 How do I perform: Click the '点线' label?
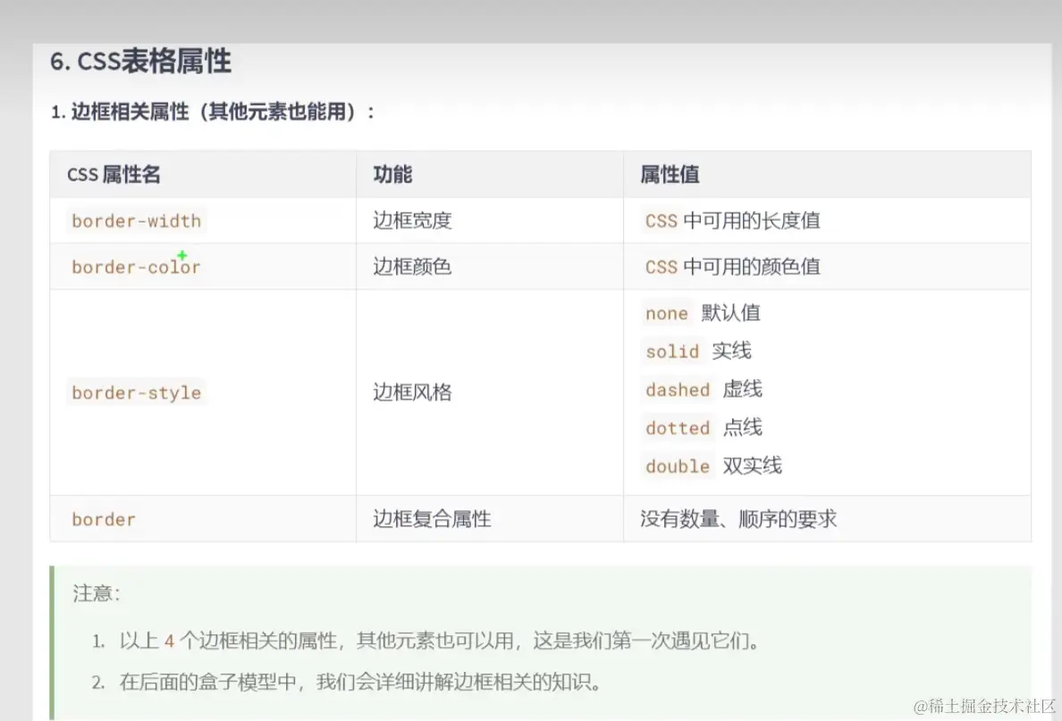tap(742, 428)
